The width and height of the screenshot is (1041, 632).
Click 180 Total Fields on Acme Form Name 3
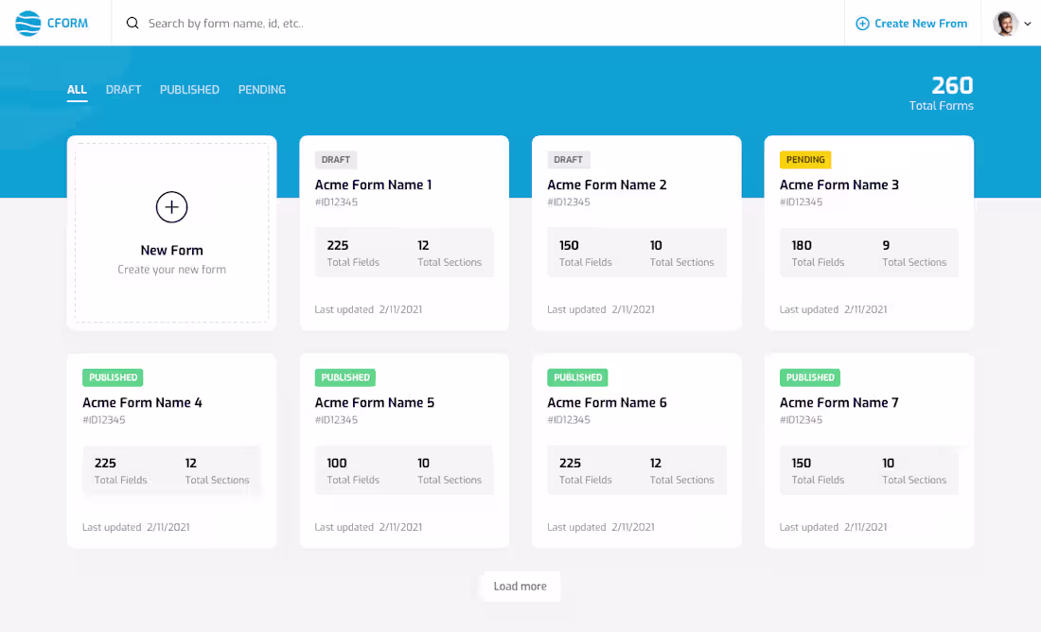[818, 253]
